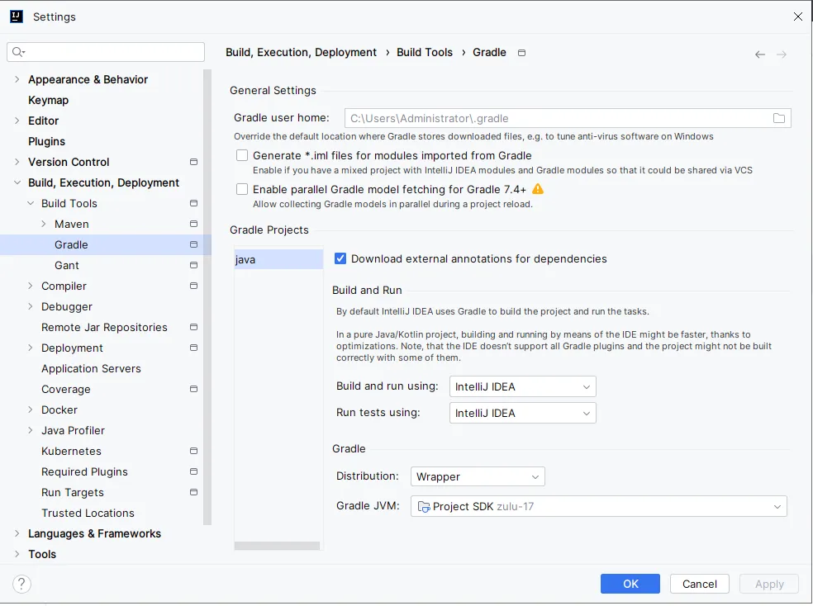Screen dimensions: 813x606
Task: Click OK to confirm settings
Action: point(630,585)
